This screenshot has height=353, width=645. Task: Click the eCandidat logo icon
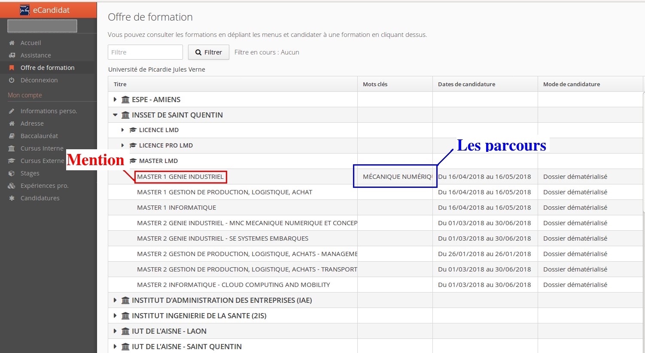pyautogui.click(x=25, y=10)
